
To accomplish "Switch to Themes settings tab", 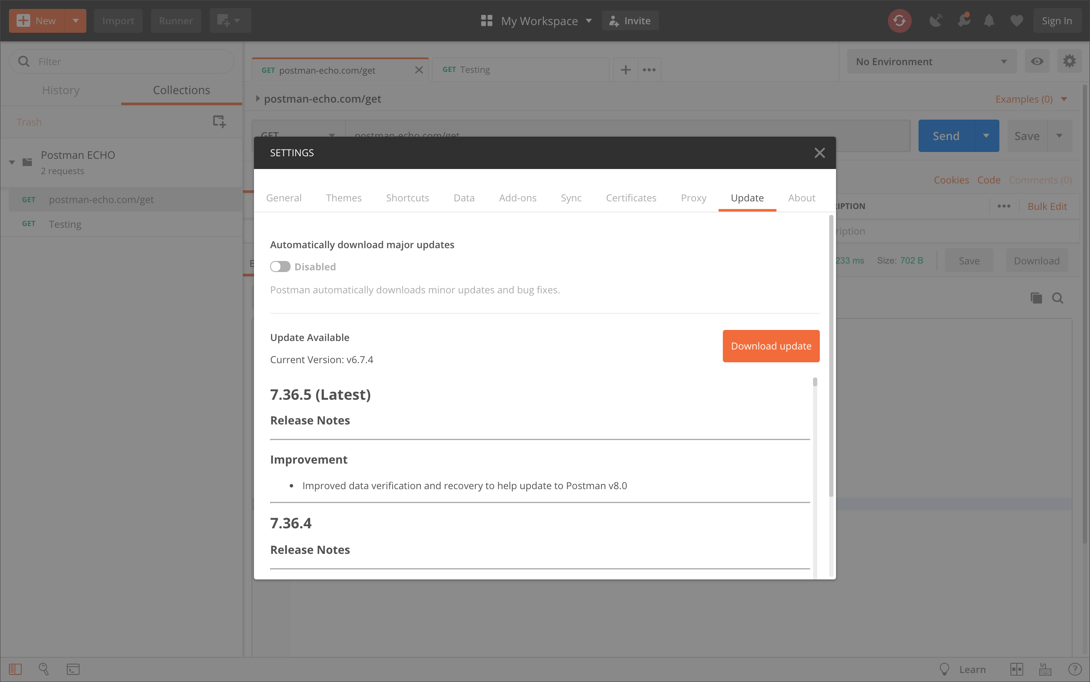I will click(343, 198).
